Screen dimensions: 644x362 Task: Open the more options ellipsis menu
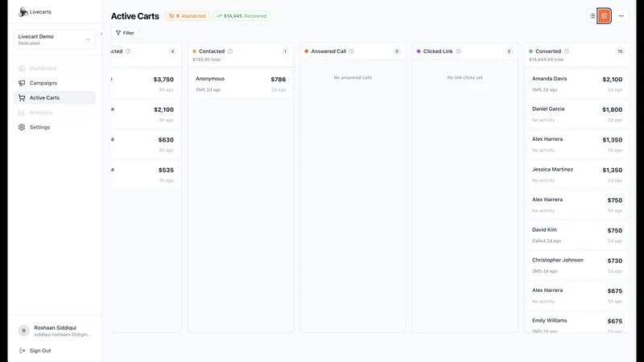[621, 16]
